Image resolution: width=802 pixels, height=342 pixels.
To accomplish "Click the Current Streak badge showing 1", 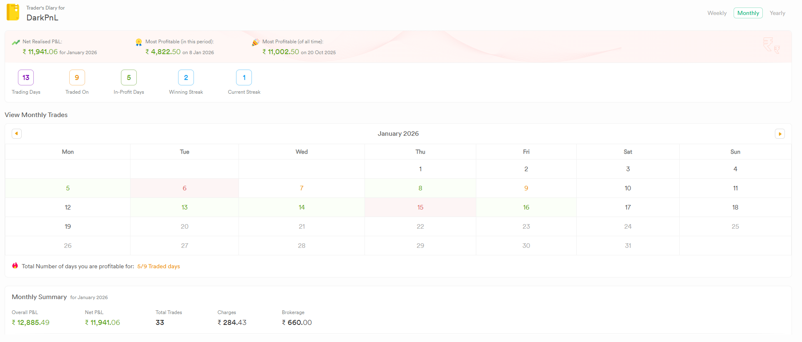I will (x=244, y=77).
